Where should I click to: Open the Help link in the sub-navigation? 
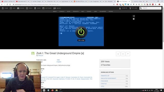pos(83,11)
